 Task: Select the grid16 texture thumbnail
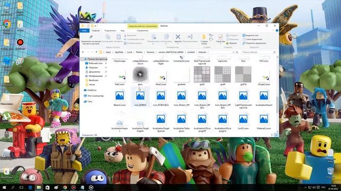click(243, 74)
